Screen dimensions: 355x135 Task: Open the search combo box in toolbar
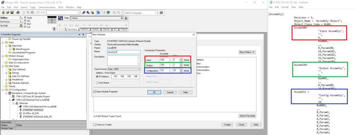[x=63, y=13]
